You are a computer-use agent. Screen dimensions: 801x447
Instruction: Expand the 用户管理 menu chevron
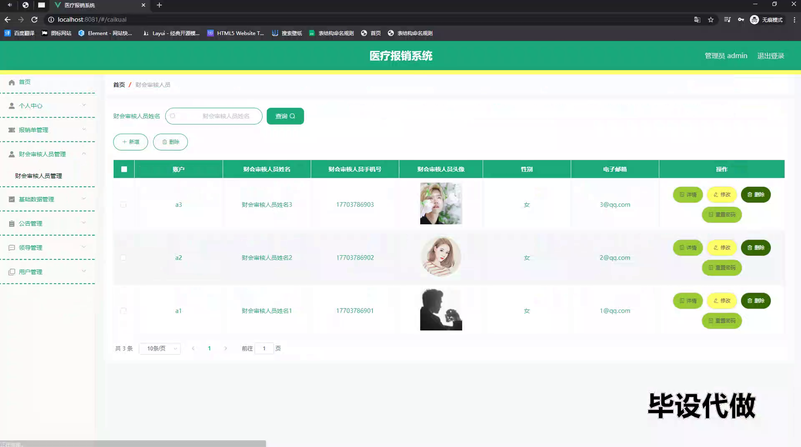[84, 271]
